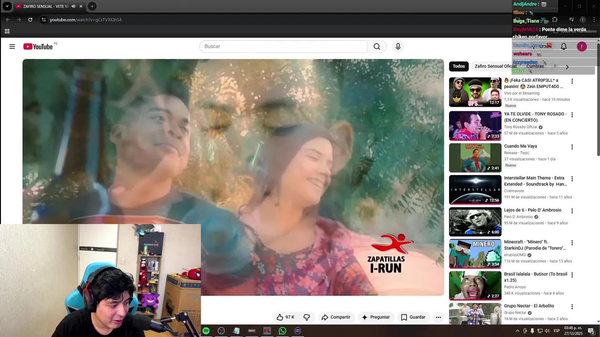
Task: Open a new browser tab
Action: click(x=92, y=6)
